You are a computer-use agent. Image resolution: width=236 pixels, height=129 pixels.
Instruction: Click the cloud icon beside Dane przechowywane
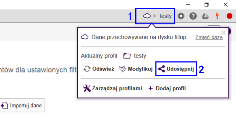(85, 37)
